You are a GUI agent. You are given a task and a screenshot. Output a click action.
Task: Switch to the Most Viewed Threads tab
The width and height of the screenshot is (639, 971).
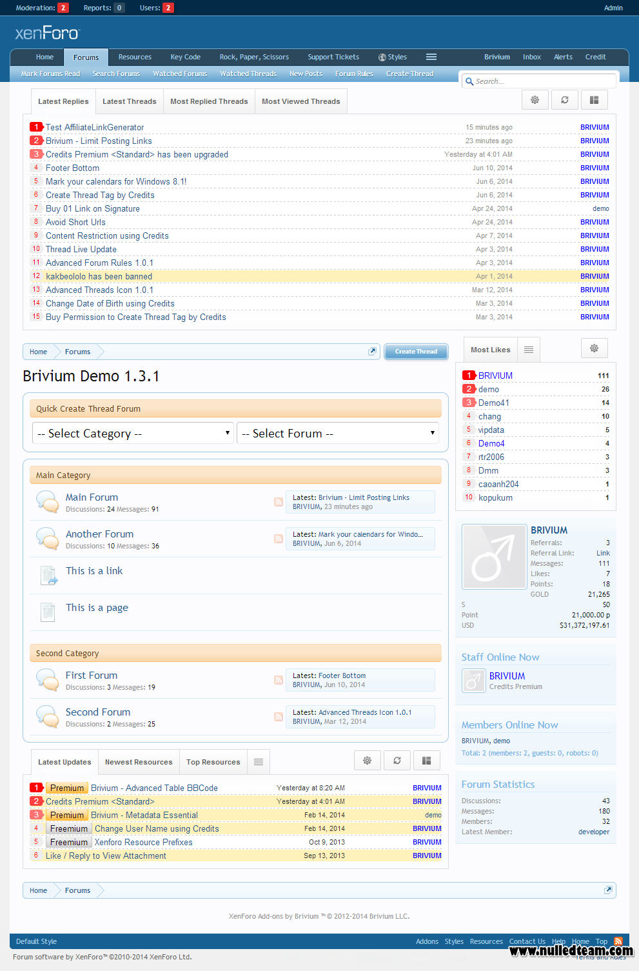coord(301,101)
